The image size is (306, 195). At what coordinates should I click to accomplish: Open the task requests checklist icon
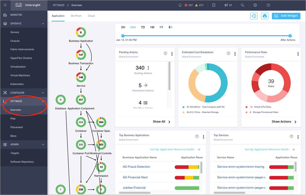pos(214,5)
